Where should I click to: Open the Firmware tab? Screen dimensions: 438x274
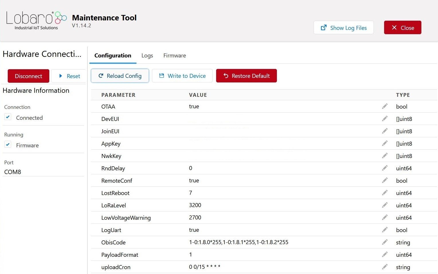point(175,55)
